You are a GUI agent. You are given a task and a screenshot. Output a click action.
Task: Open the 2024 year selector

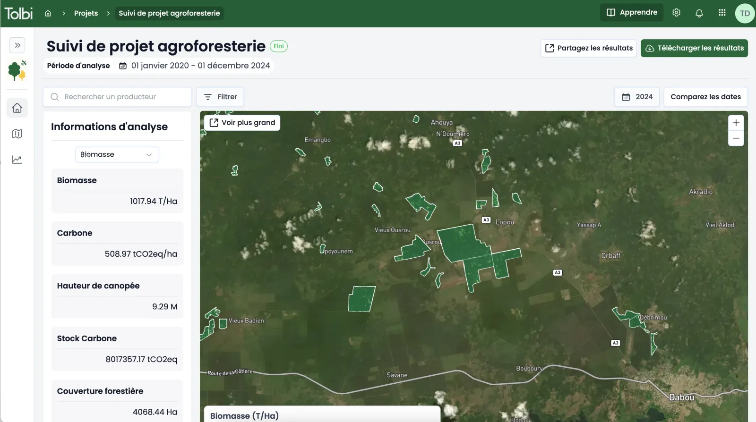coord(637,97)
